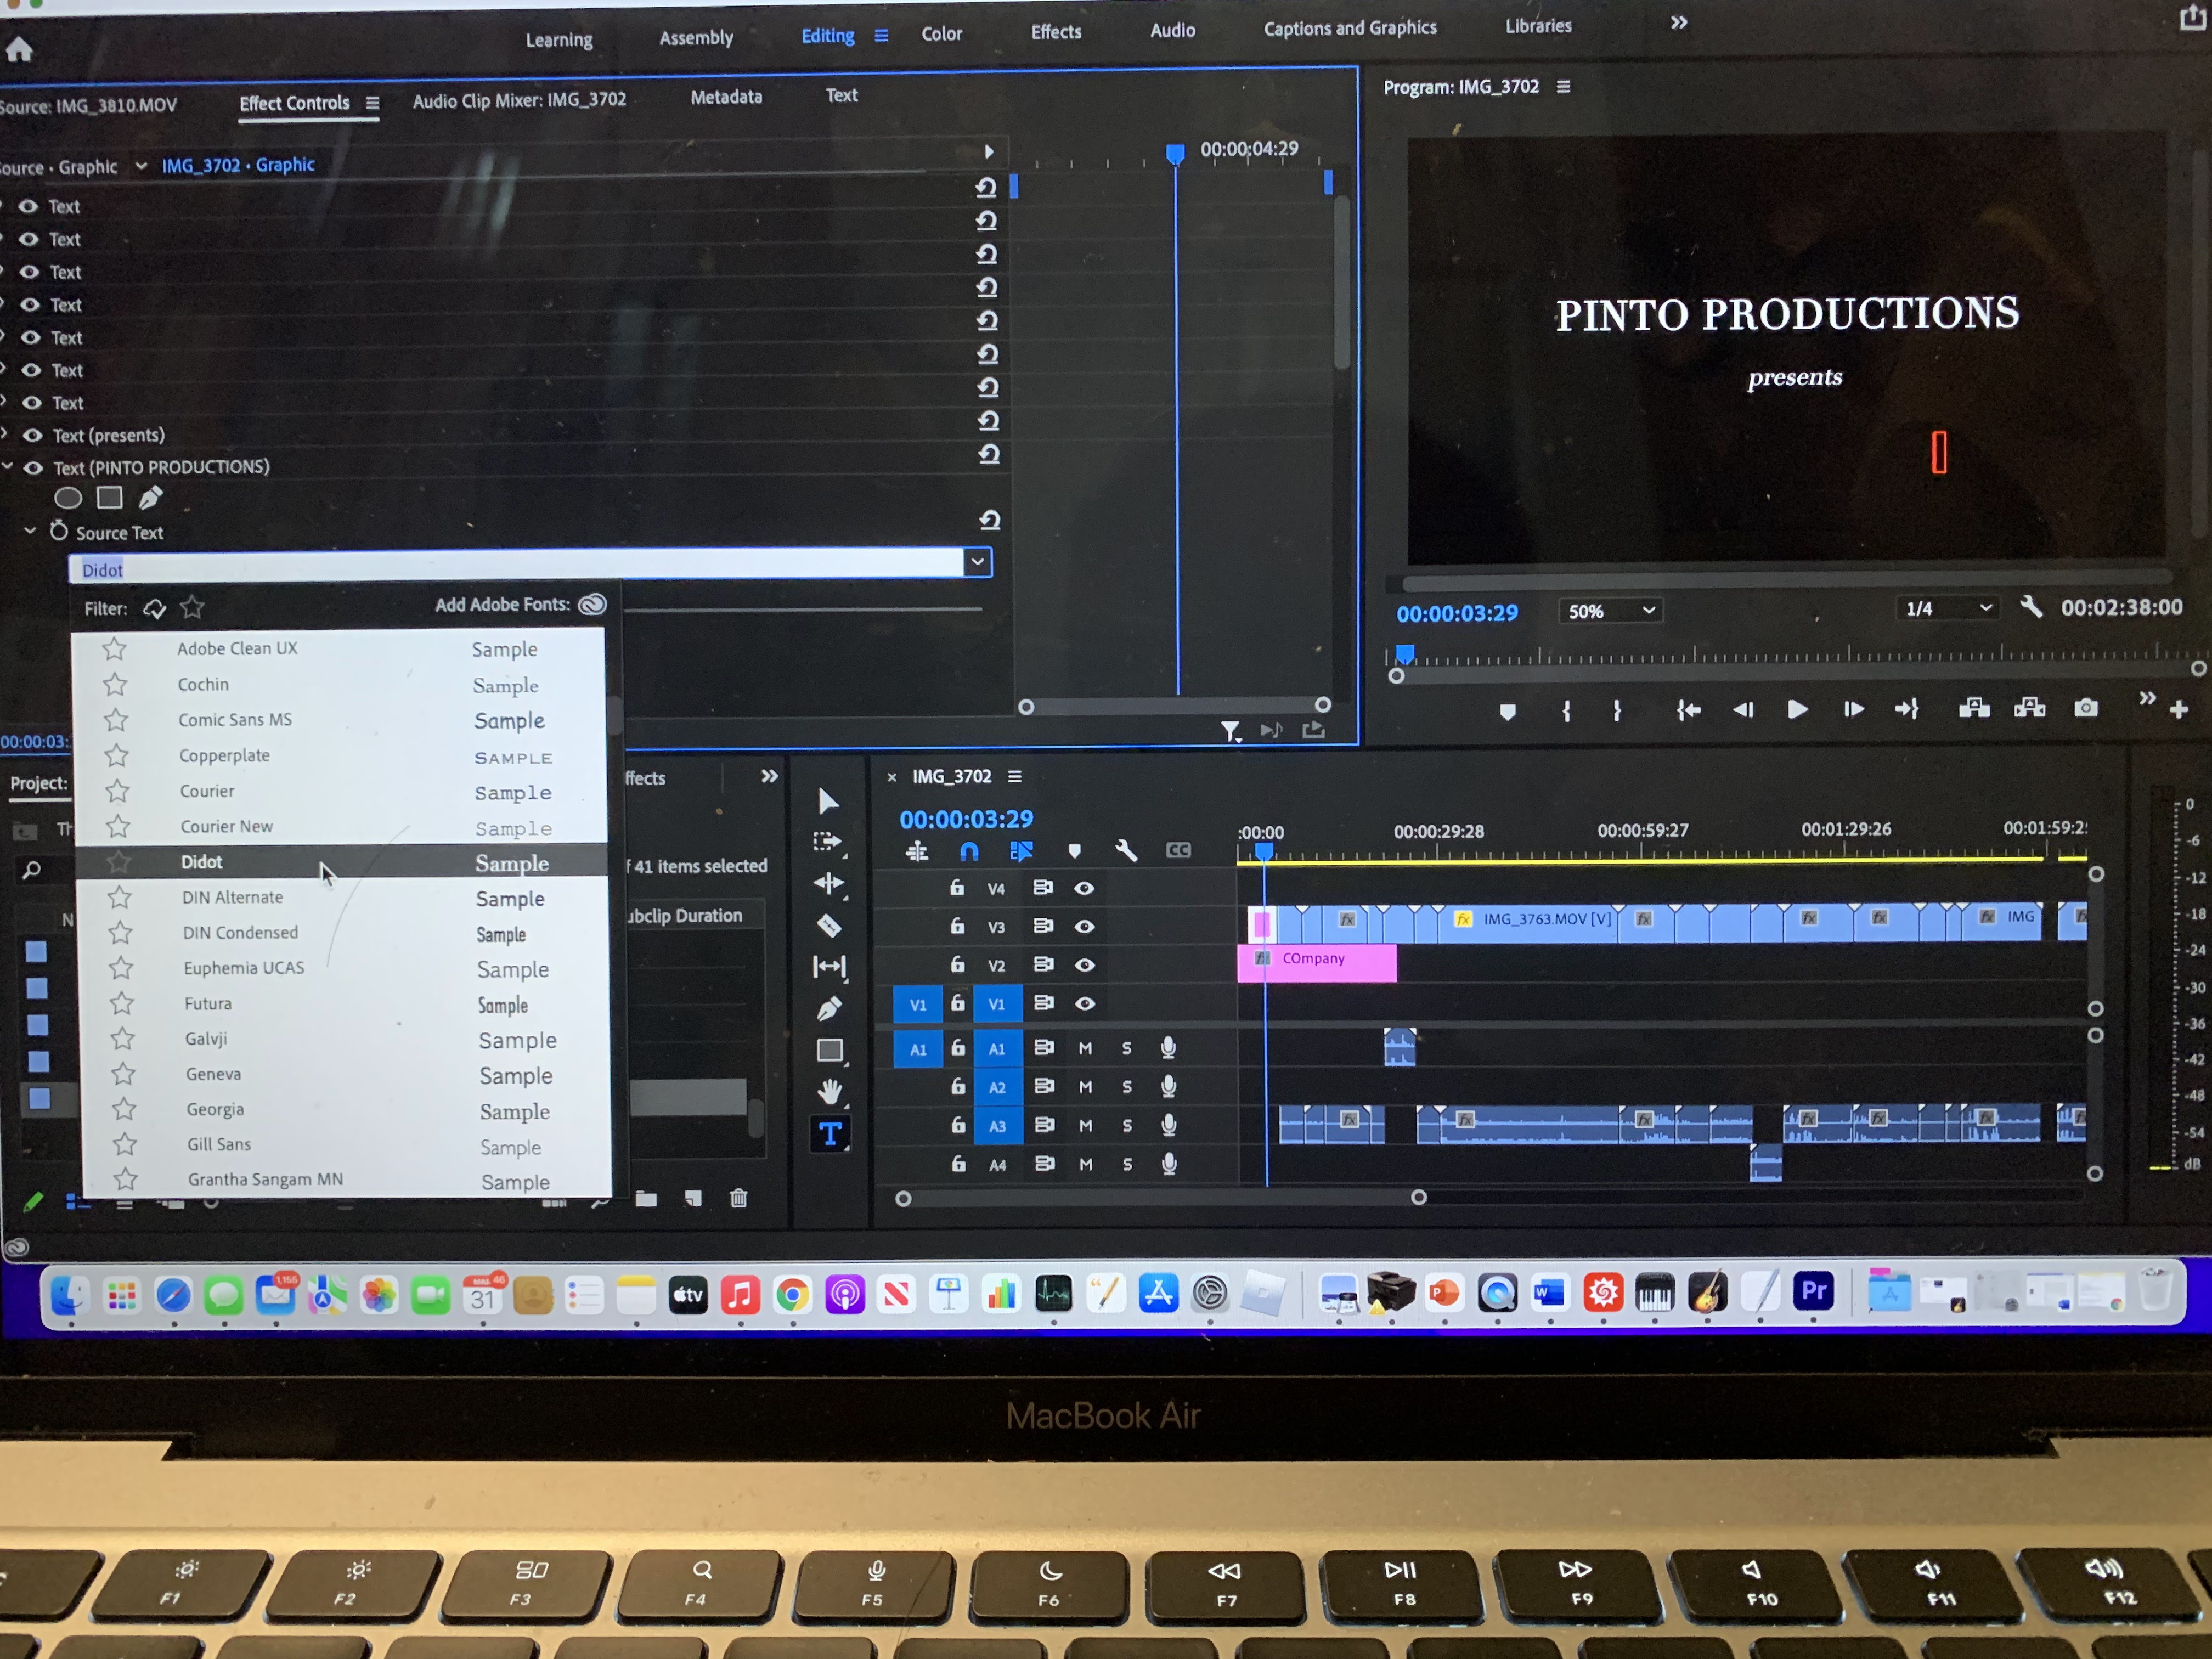The image size is (2212, 1659).
Task: Open the Audio Clip Mixer tab
Action: pos(519,100)
